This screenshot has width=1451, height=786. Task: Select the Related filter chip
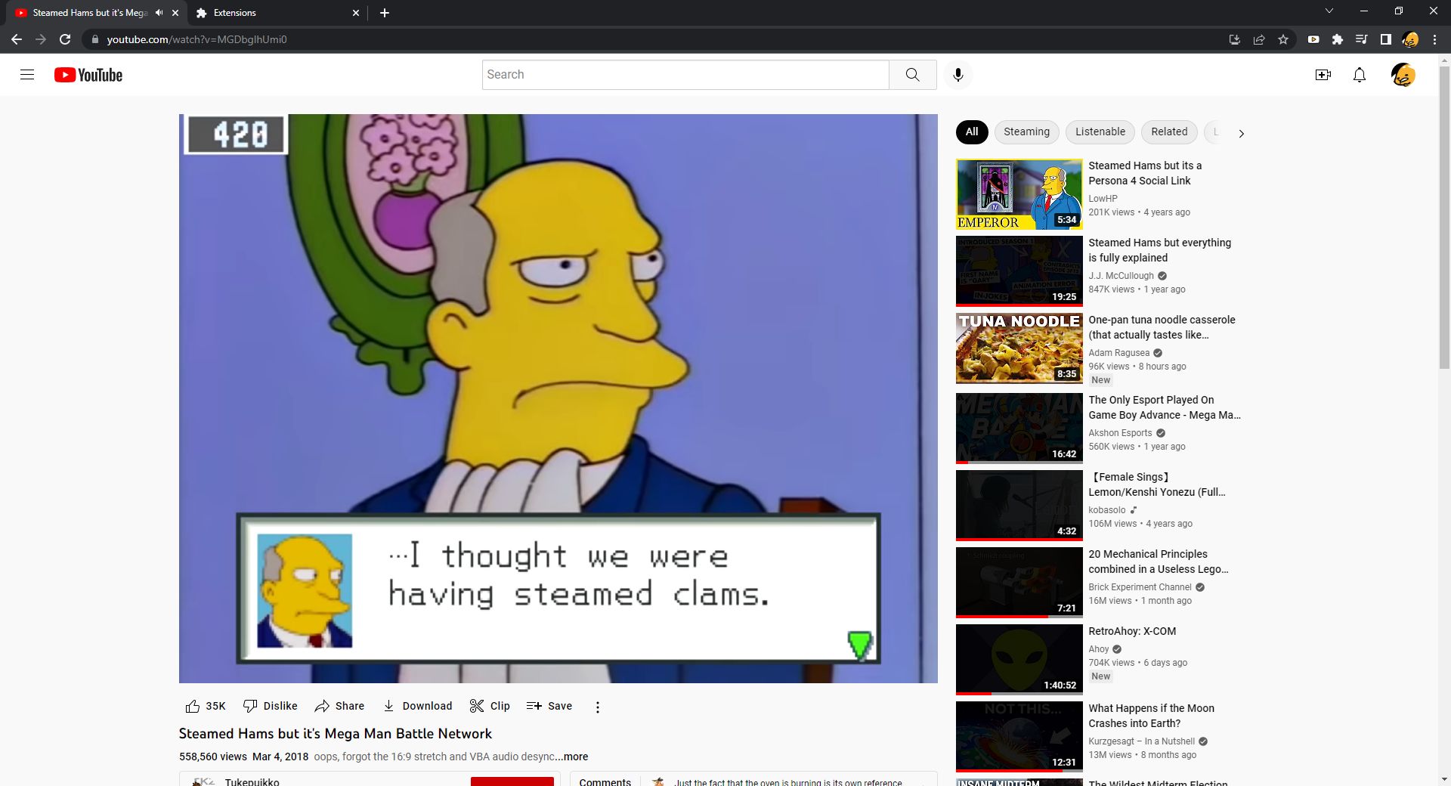pyautogui.click(x=1169, y=132)
